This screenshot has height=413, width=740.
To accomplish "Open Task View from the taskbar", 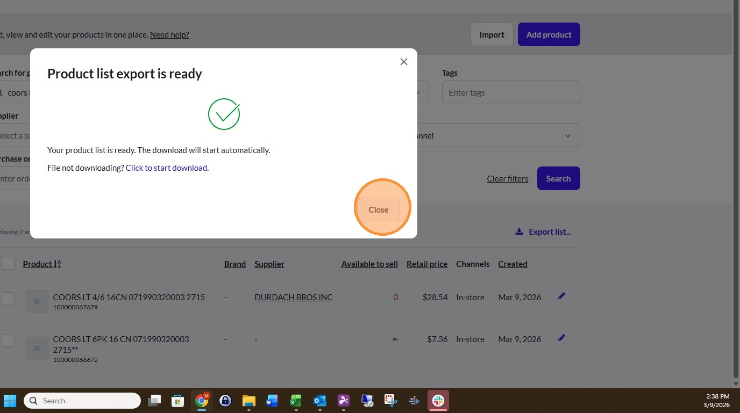I will coord(155,401).
